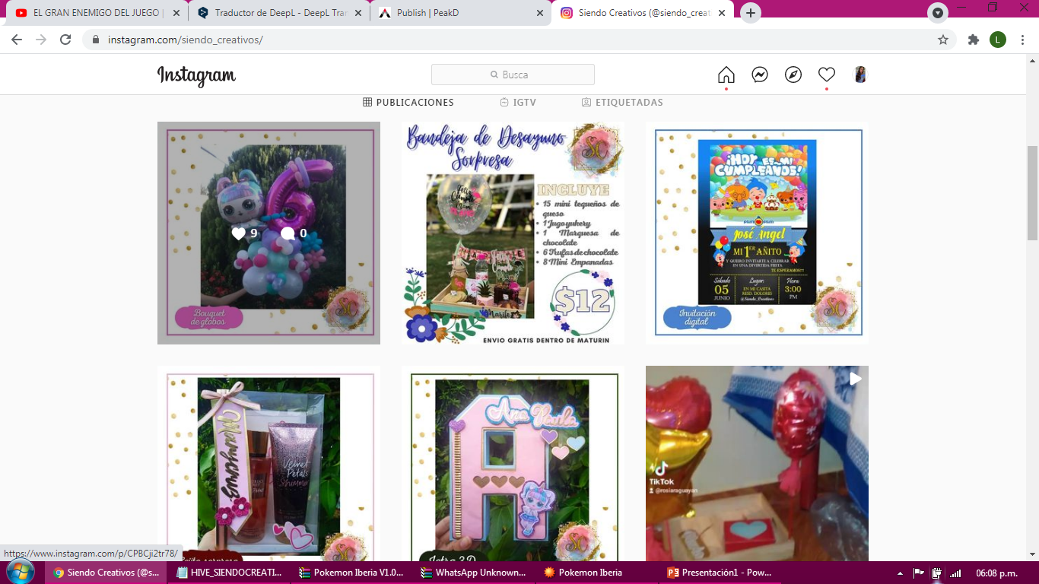The width and height of the screenshot is (1039, 584).
Task: Show hidden system tray icons
Action: 901,573
